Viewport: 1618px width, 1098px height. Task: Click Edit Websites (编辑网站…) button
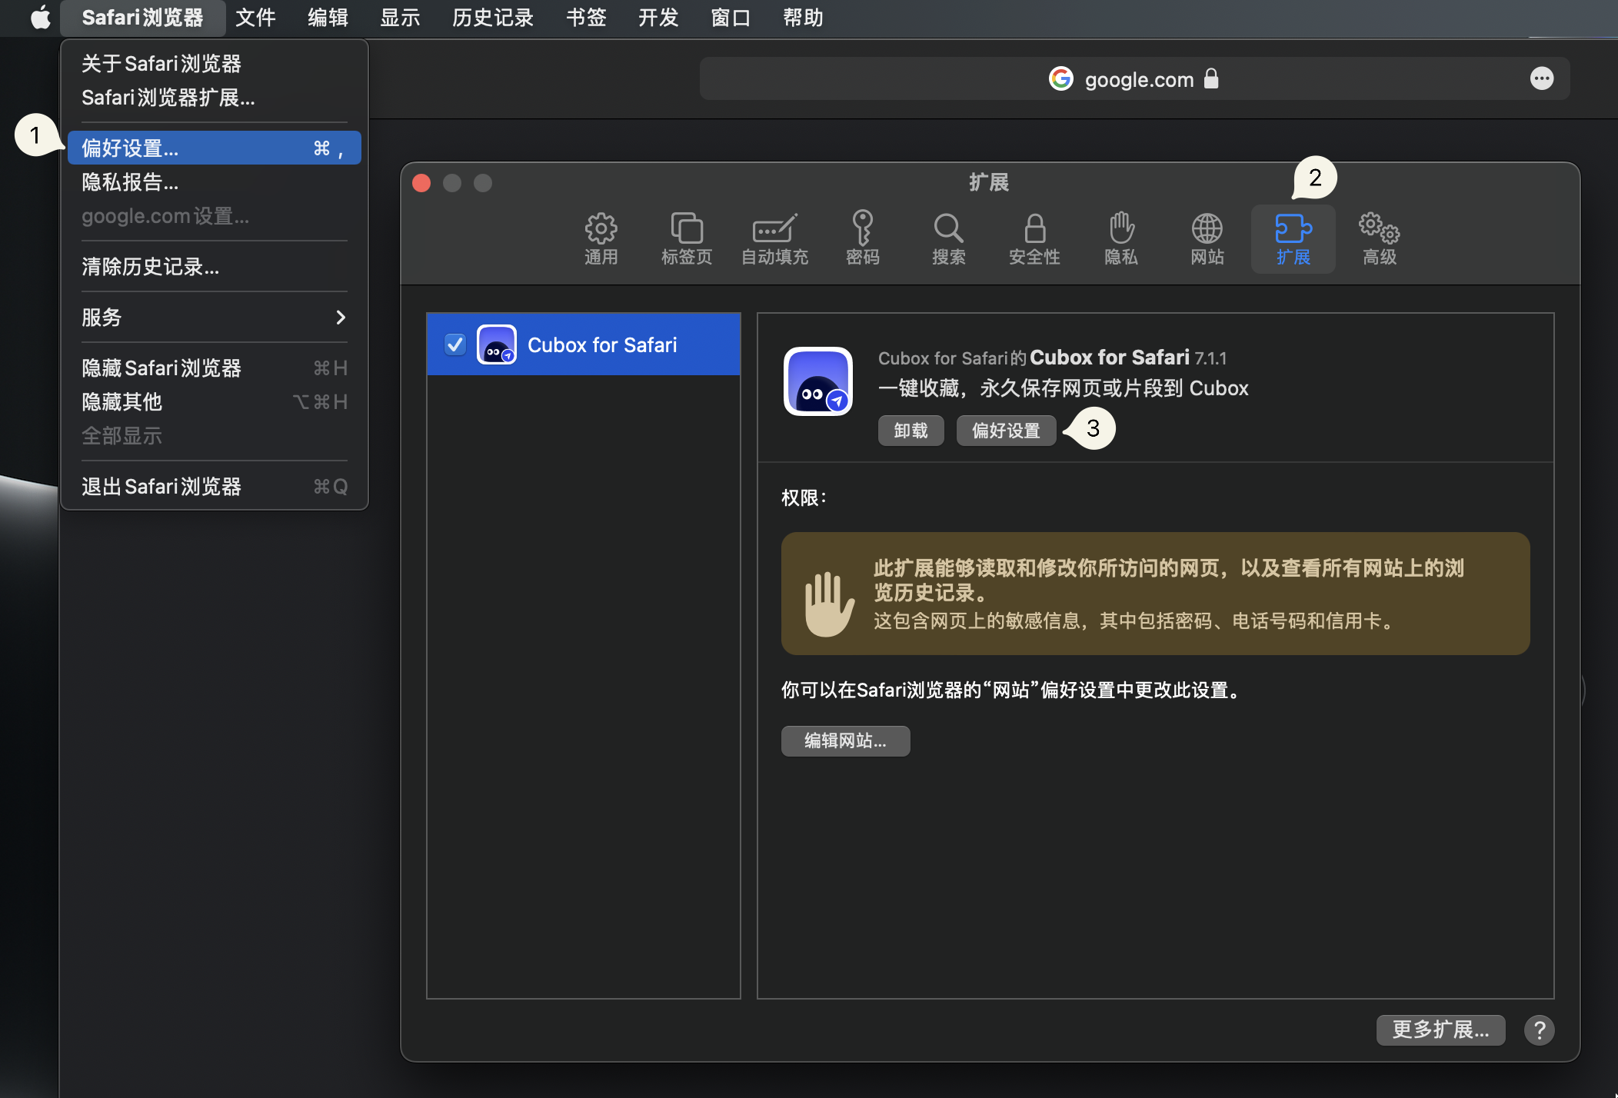click(845, 740)
